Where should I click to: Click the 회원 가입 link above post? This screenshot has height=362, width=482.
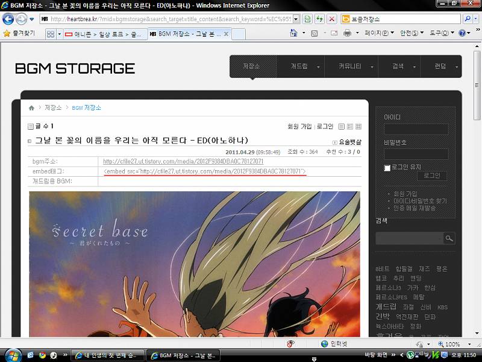tap(299, 127)
